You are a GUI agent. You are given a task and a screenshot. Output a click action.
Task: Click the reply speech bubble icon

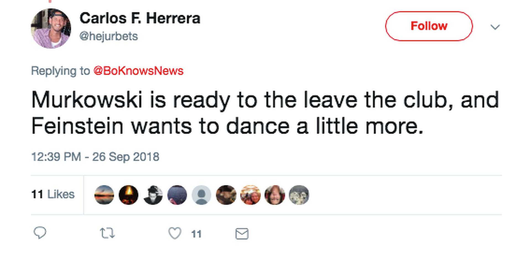pos(40,233)
